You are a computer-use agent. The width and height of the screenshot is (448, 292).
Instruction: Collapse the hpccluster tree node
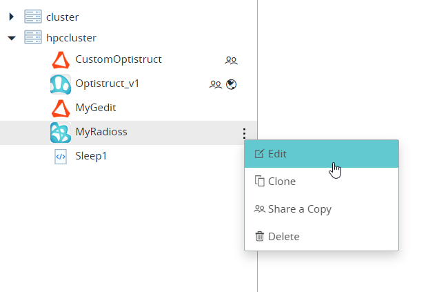coord(12,38)
